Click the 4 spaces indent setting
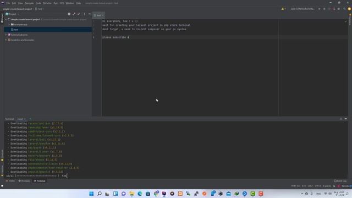352x198 pixels. point(327,186)
